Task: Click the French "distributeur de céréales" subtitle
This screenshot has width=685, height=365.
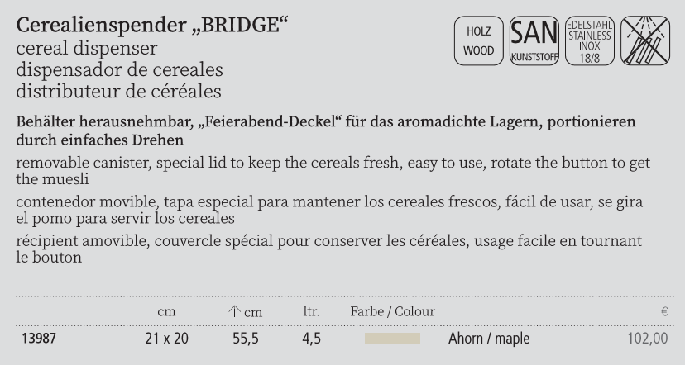Action: click(117, 88)
